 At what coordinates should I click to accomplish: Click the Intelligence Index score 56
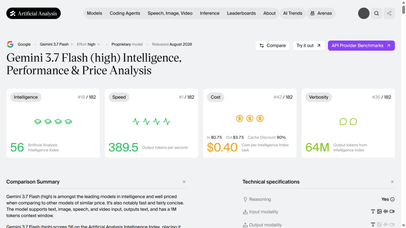pos(17,147)
